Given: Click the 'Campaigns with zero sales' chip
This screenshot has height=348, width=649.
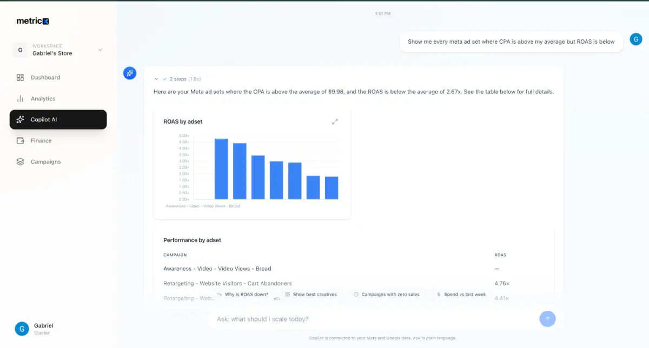Looking at the screenshot, I should [386, 295].
